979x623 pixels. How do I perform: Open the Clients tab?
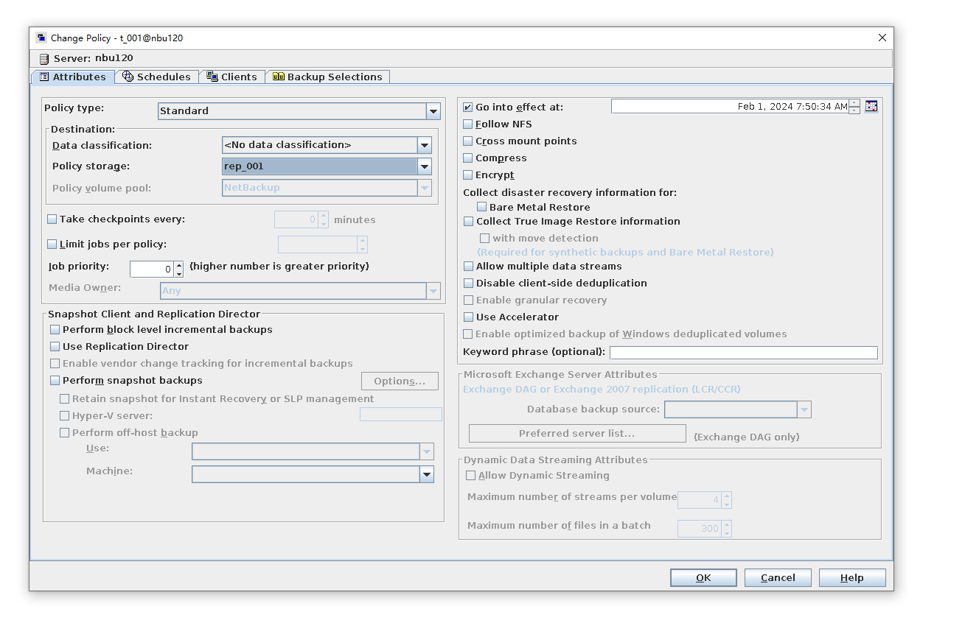231,77
